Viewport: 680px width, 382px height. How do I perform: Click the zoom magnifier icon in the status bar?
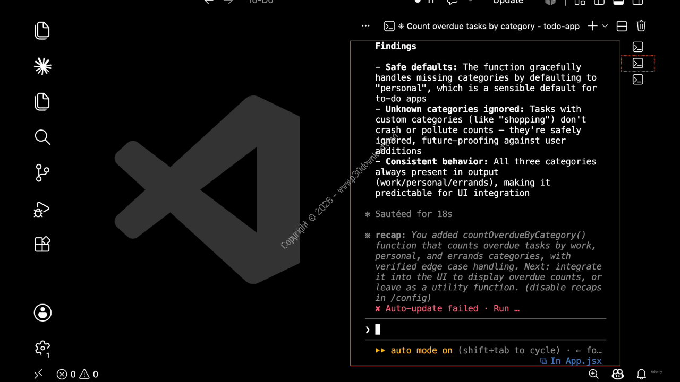point(594,374)
